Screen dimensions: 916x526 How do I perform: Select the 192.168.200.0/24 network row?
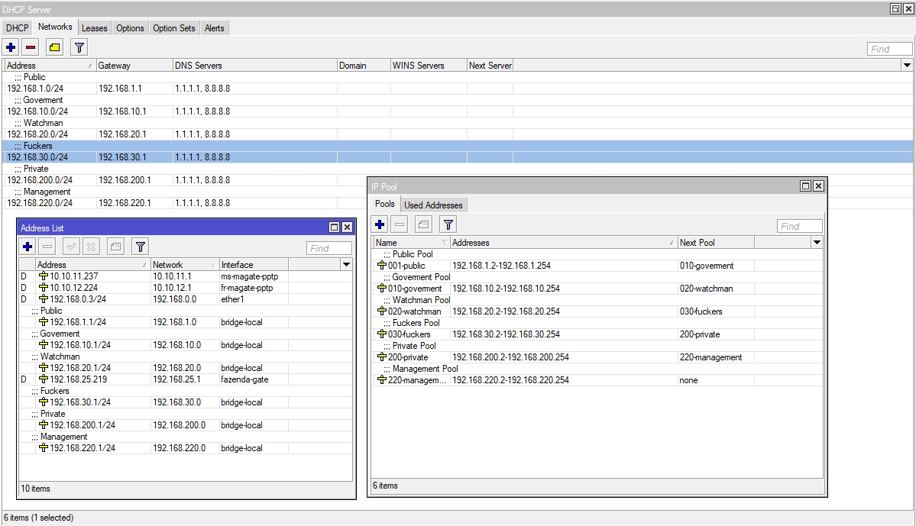pyautogui.click(x=185, y=180)
